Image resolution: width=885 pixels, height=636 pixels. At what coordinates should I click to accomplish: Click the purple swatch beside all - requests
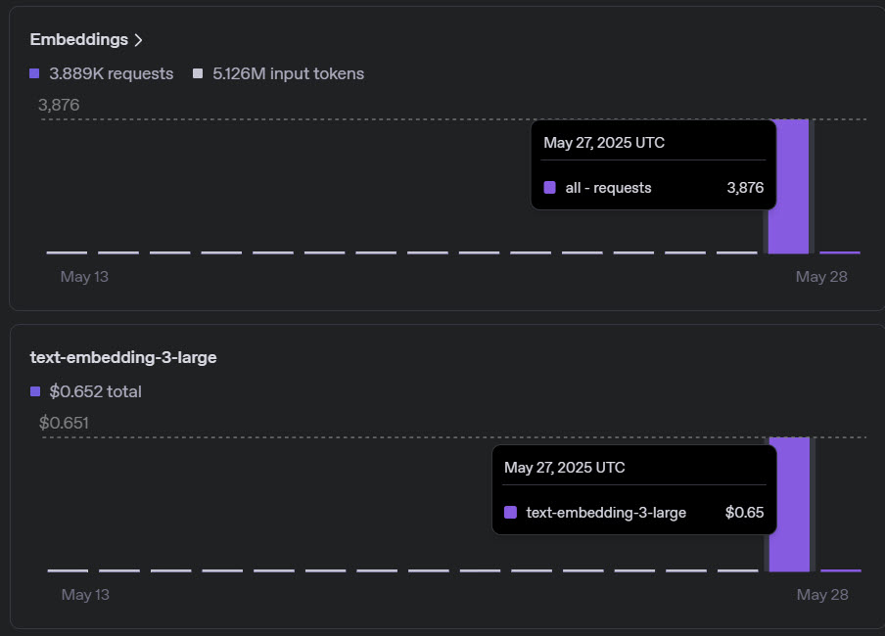tap(550, 187)
